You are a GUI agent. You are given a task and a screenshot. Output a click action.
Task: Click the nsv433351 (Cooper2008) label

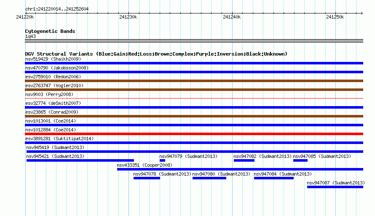(x=145, y=165)
